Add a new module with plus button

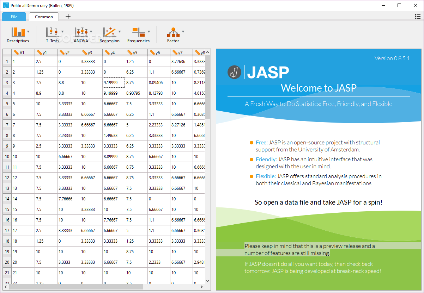68,16
